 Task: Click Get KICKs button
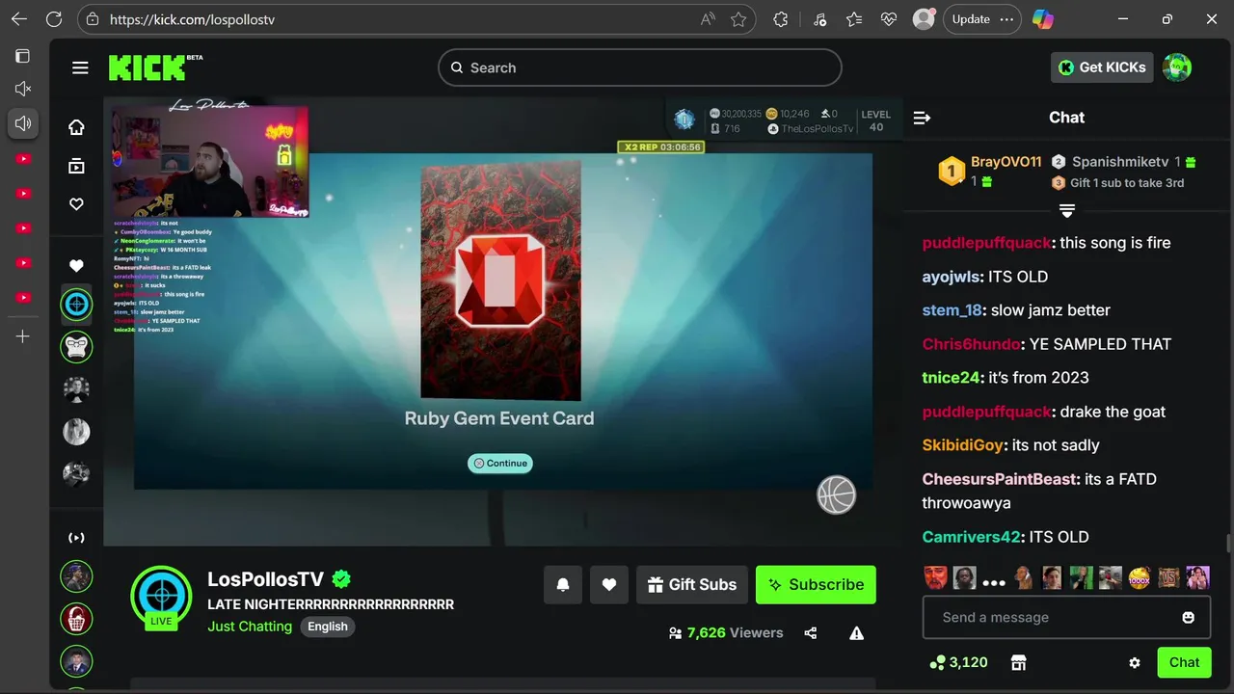pyautogui.click(x=1102, y=67)
